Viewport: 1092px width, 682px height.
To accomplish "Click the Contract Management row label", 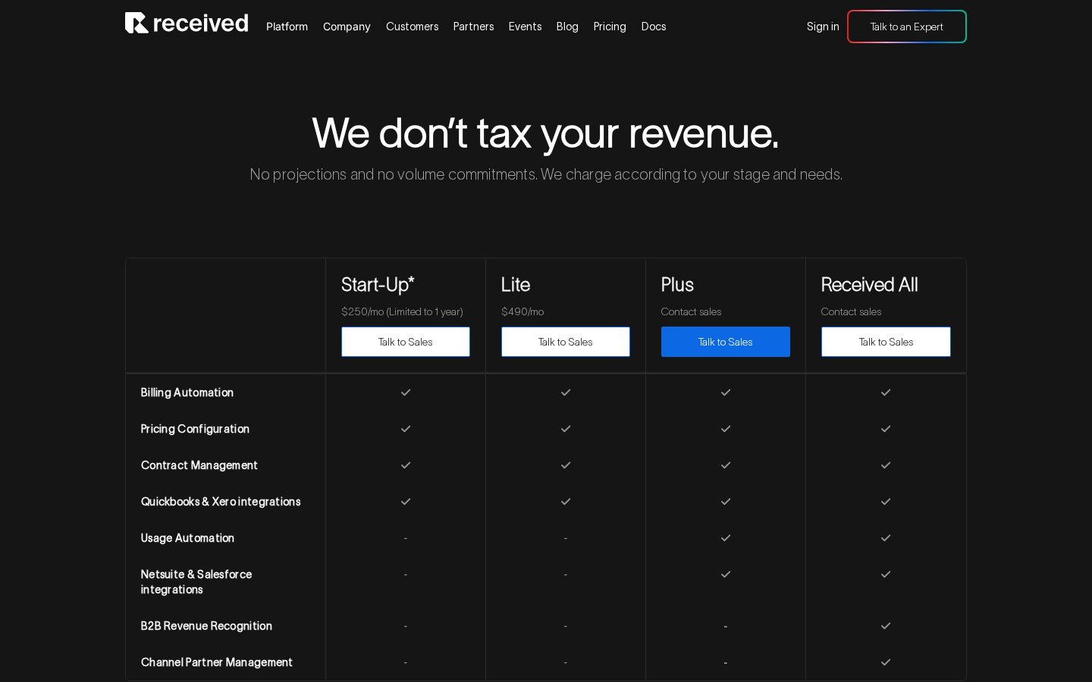I will click(199, 465).
